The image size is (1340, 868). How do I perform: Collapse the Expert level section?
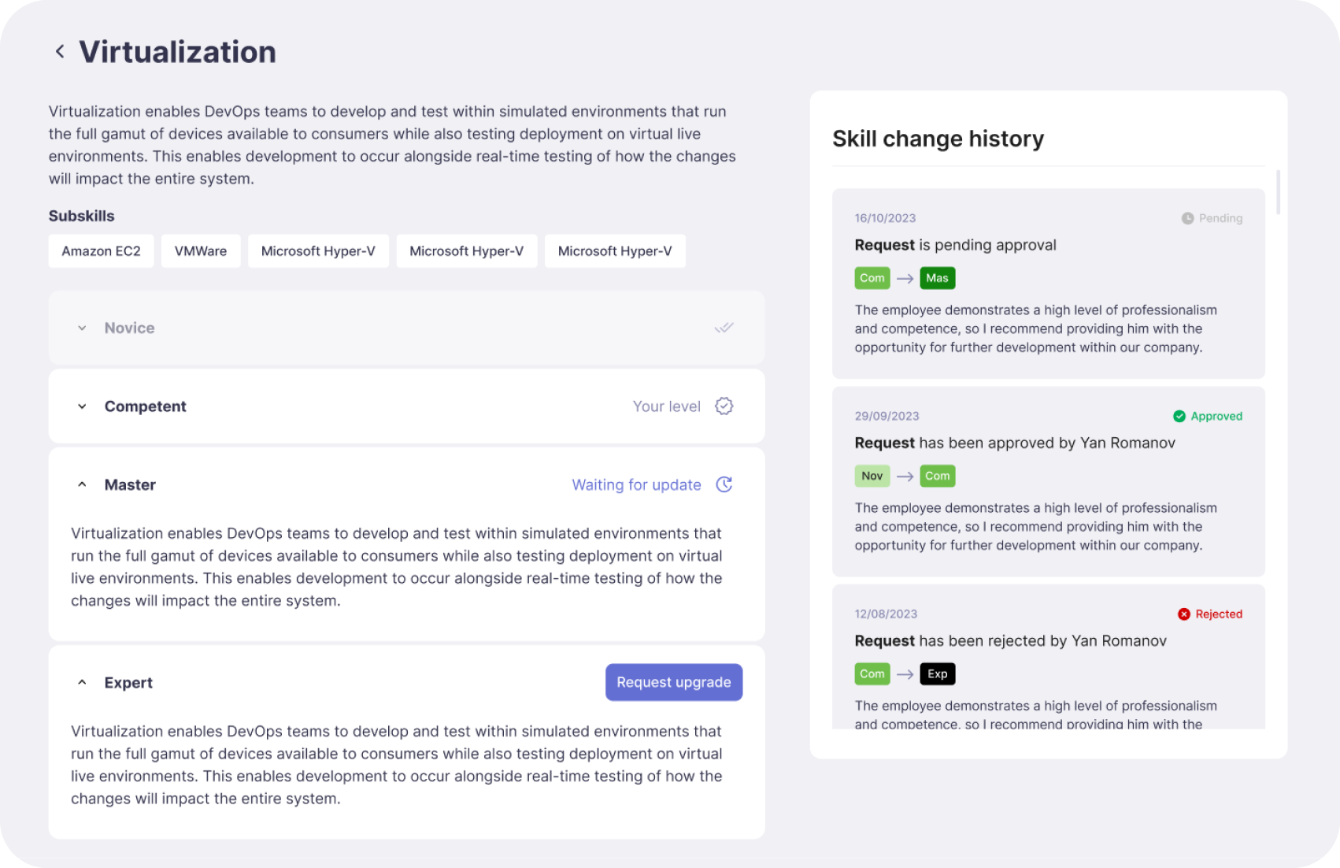pos(82,683)
